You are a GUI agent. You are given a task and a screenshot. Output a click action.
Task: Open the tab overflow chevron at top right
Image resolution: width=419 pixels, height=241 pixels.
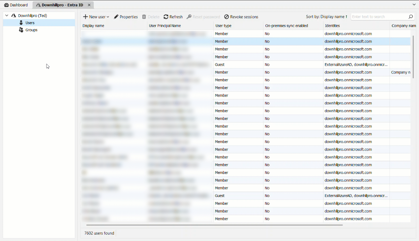414,4
